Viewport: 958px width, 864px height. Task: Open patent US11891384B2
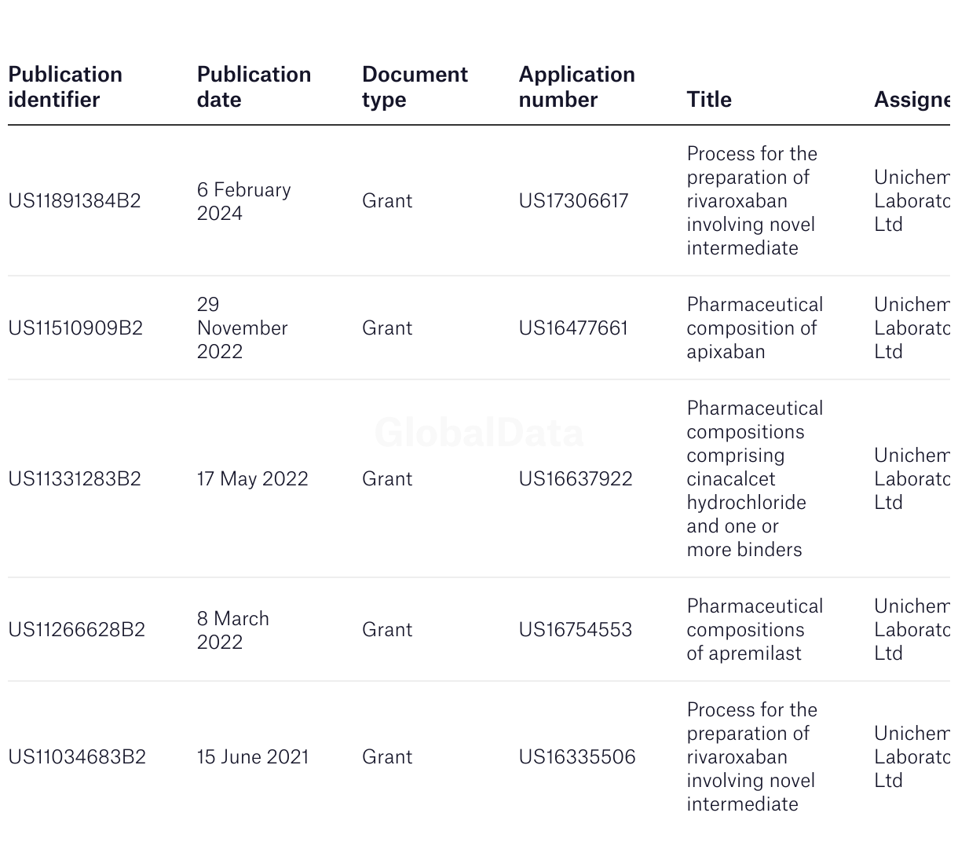point(75,201)
